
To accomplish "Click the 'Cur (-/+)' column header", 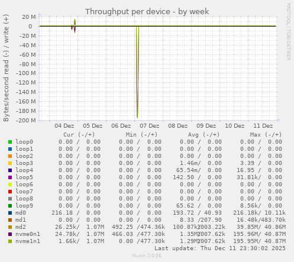I will 79,135.
